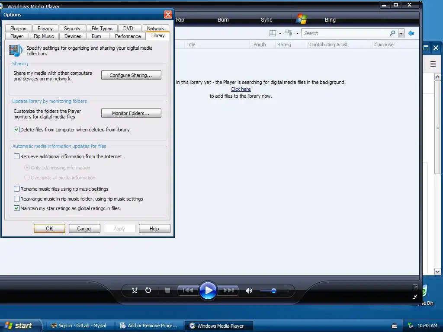443x332 pixels.
Task: Enable Retrieve additional information from the Internet
Action: (17, 156)
